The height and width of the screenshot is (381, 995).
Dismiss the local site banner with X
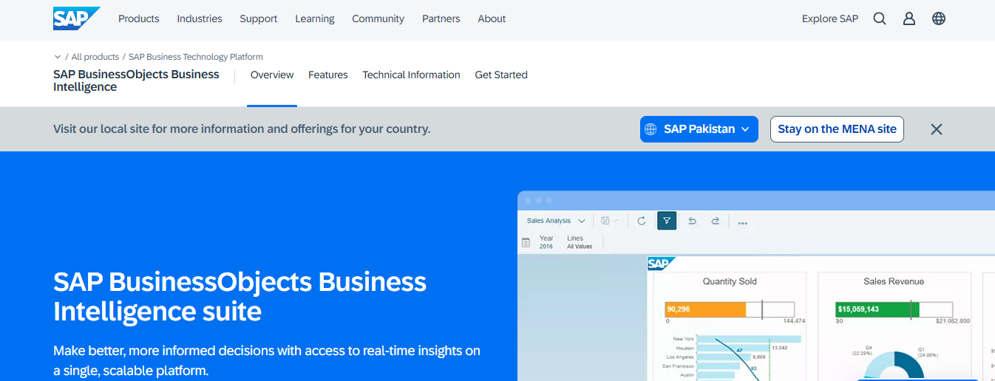click(x=937, y=129)
